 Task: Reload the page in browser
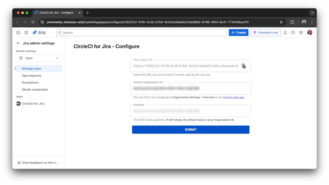tap(33, 22)
